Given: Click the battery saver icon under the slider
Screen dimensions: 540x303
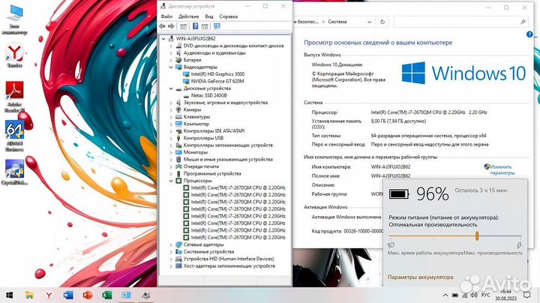Looking at the screenshot, I should [x=391, y=245].
